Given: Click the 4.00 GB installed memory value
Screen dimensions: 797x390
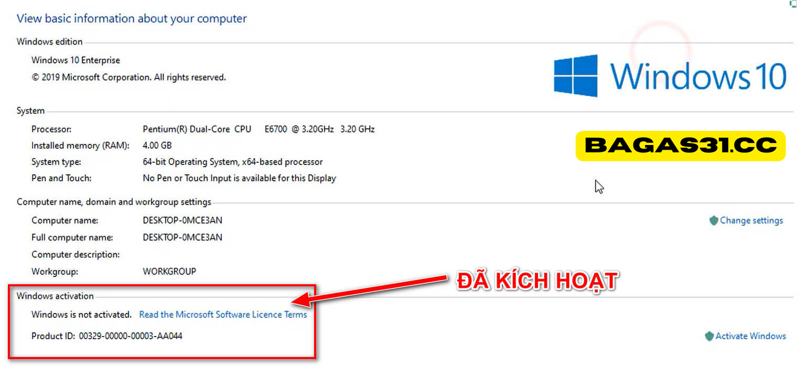Looking at the screenshot, I should pyautogui.click(x=157, y=146).
